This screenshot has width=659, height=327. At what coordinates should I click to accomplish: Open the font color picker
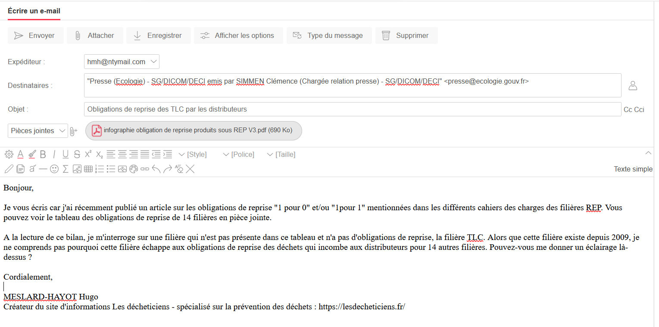coord(20,154)
